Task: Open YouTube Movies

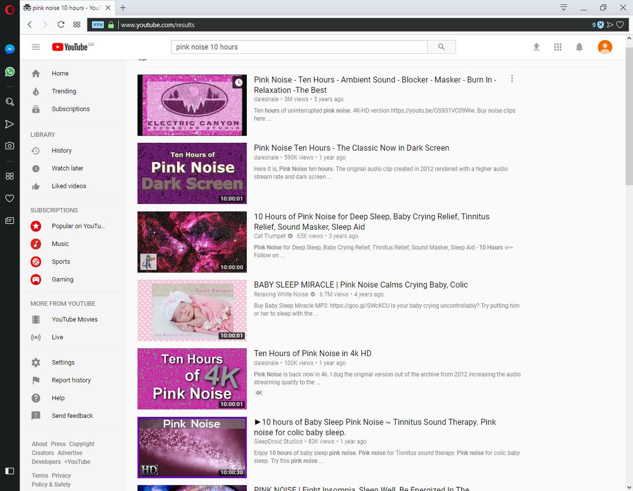Action: [73, 319]
